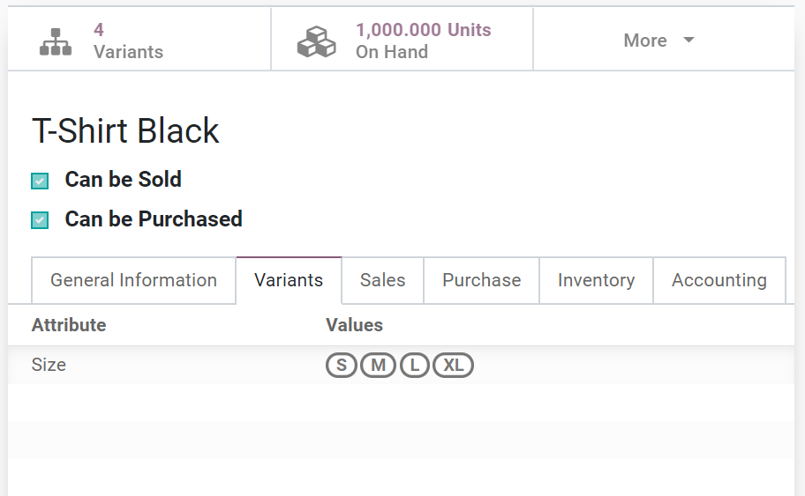Click the T-Shirt Black product name
Image resolution: width=805 pixels, height=496 pixels.
click(125, 130)
